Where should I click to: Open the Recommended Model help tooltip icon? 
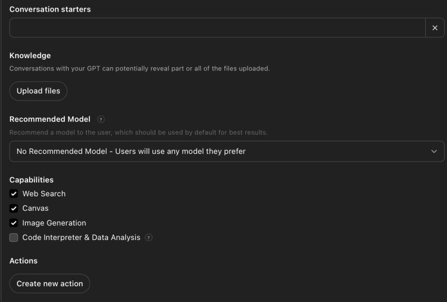(x=101, y=119)
